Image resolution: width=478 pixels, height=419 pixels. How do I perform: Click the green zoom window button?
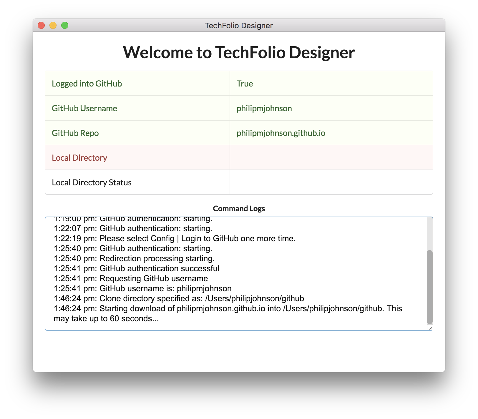[64, 25]
